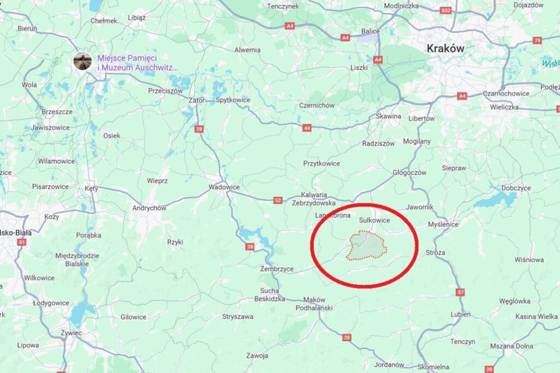This screenshot has width=560, height=373.
Task: Click the Andrychów town label
Action: point(149,208)
